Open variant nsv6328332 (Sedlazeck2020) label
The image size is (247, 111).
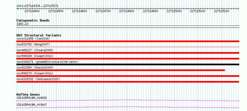(x=38, y=79)
